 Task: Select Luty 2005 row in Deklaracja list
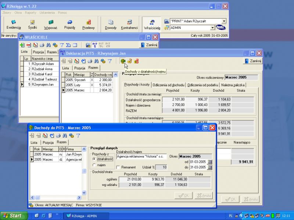(87, 85)
